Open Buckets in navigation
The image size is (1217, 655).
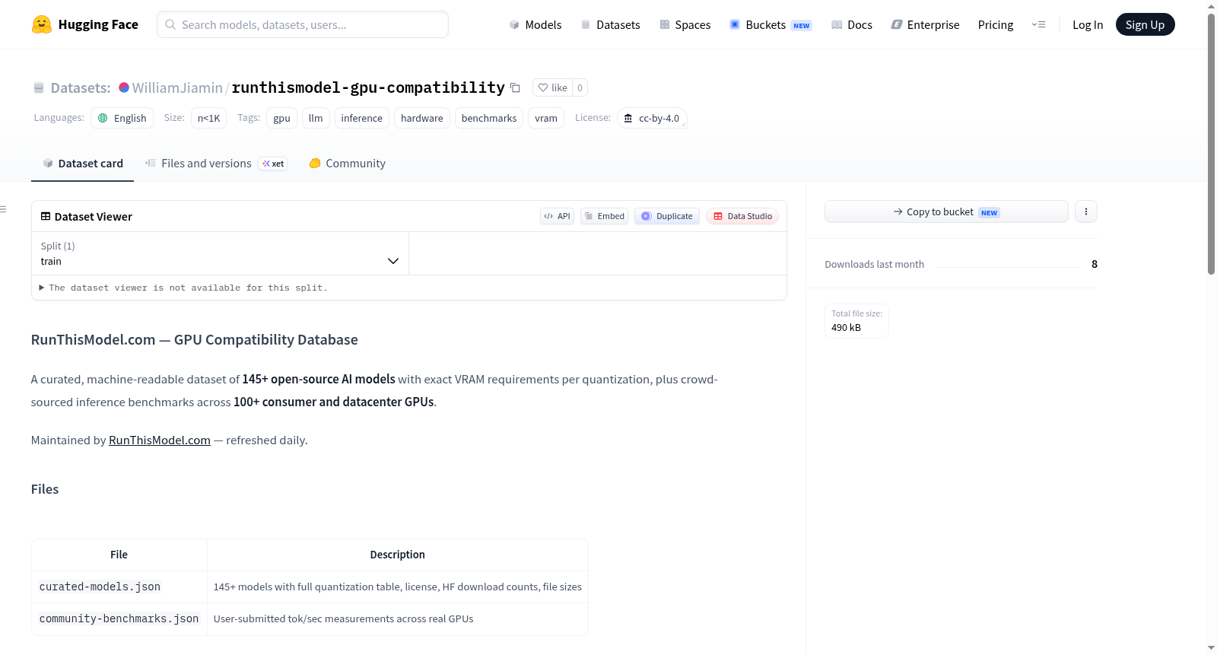[771, 24]
